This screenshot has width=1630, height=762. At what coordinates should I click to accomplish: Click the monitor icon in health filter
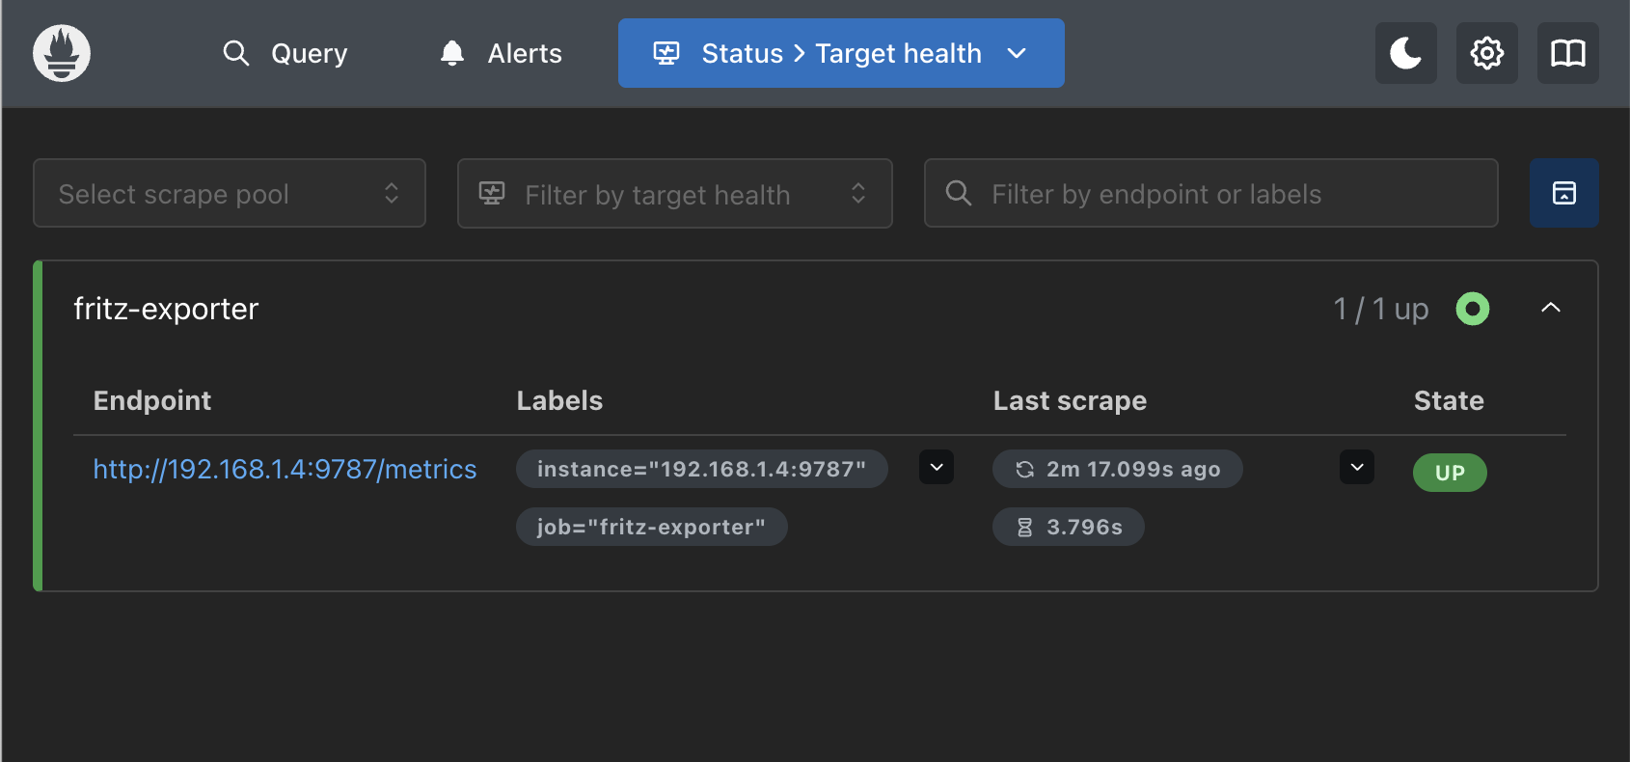coord(492,194)
